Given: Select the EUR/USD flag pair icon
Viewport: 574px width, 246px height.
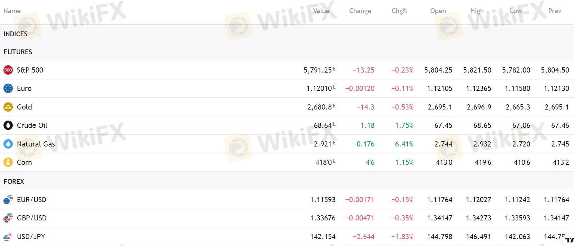Looking at the screenshot, I should 8,200.
